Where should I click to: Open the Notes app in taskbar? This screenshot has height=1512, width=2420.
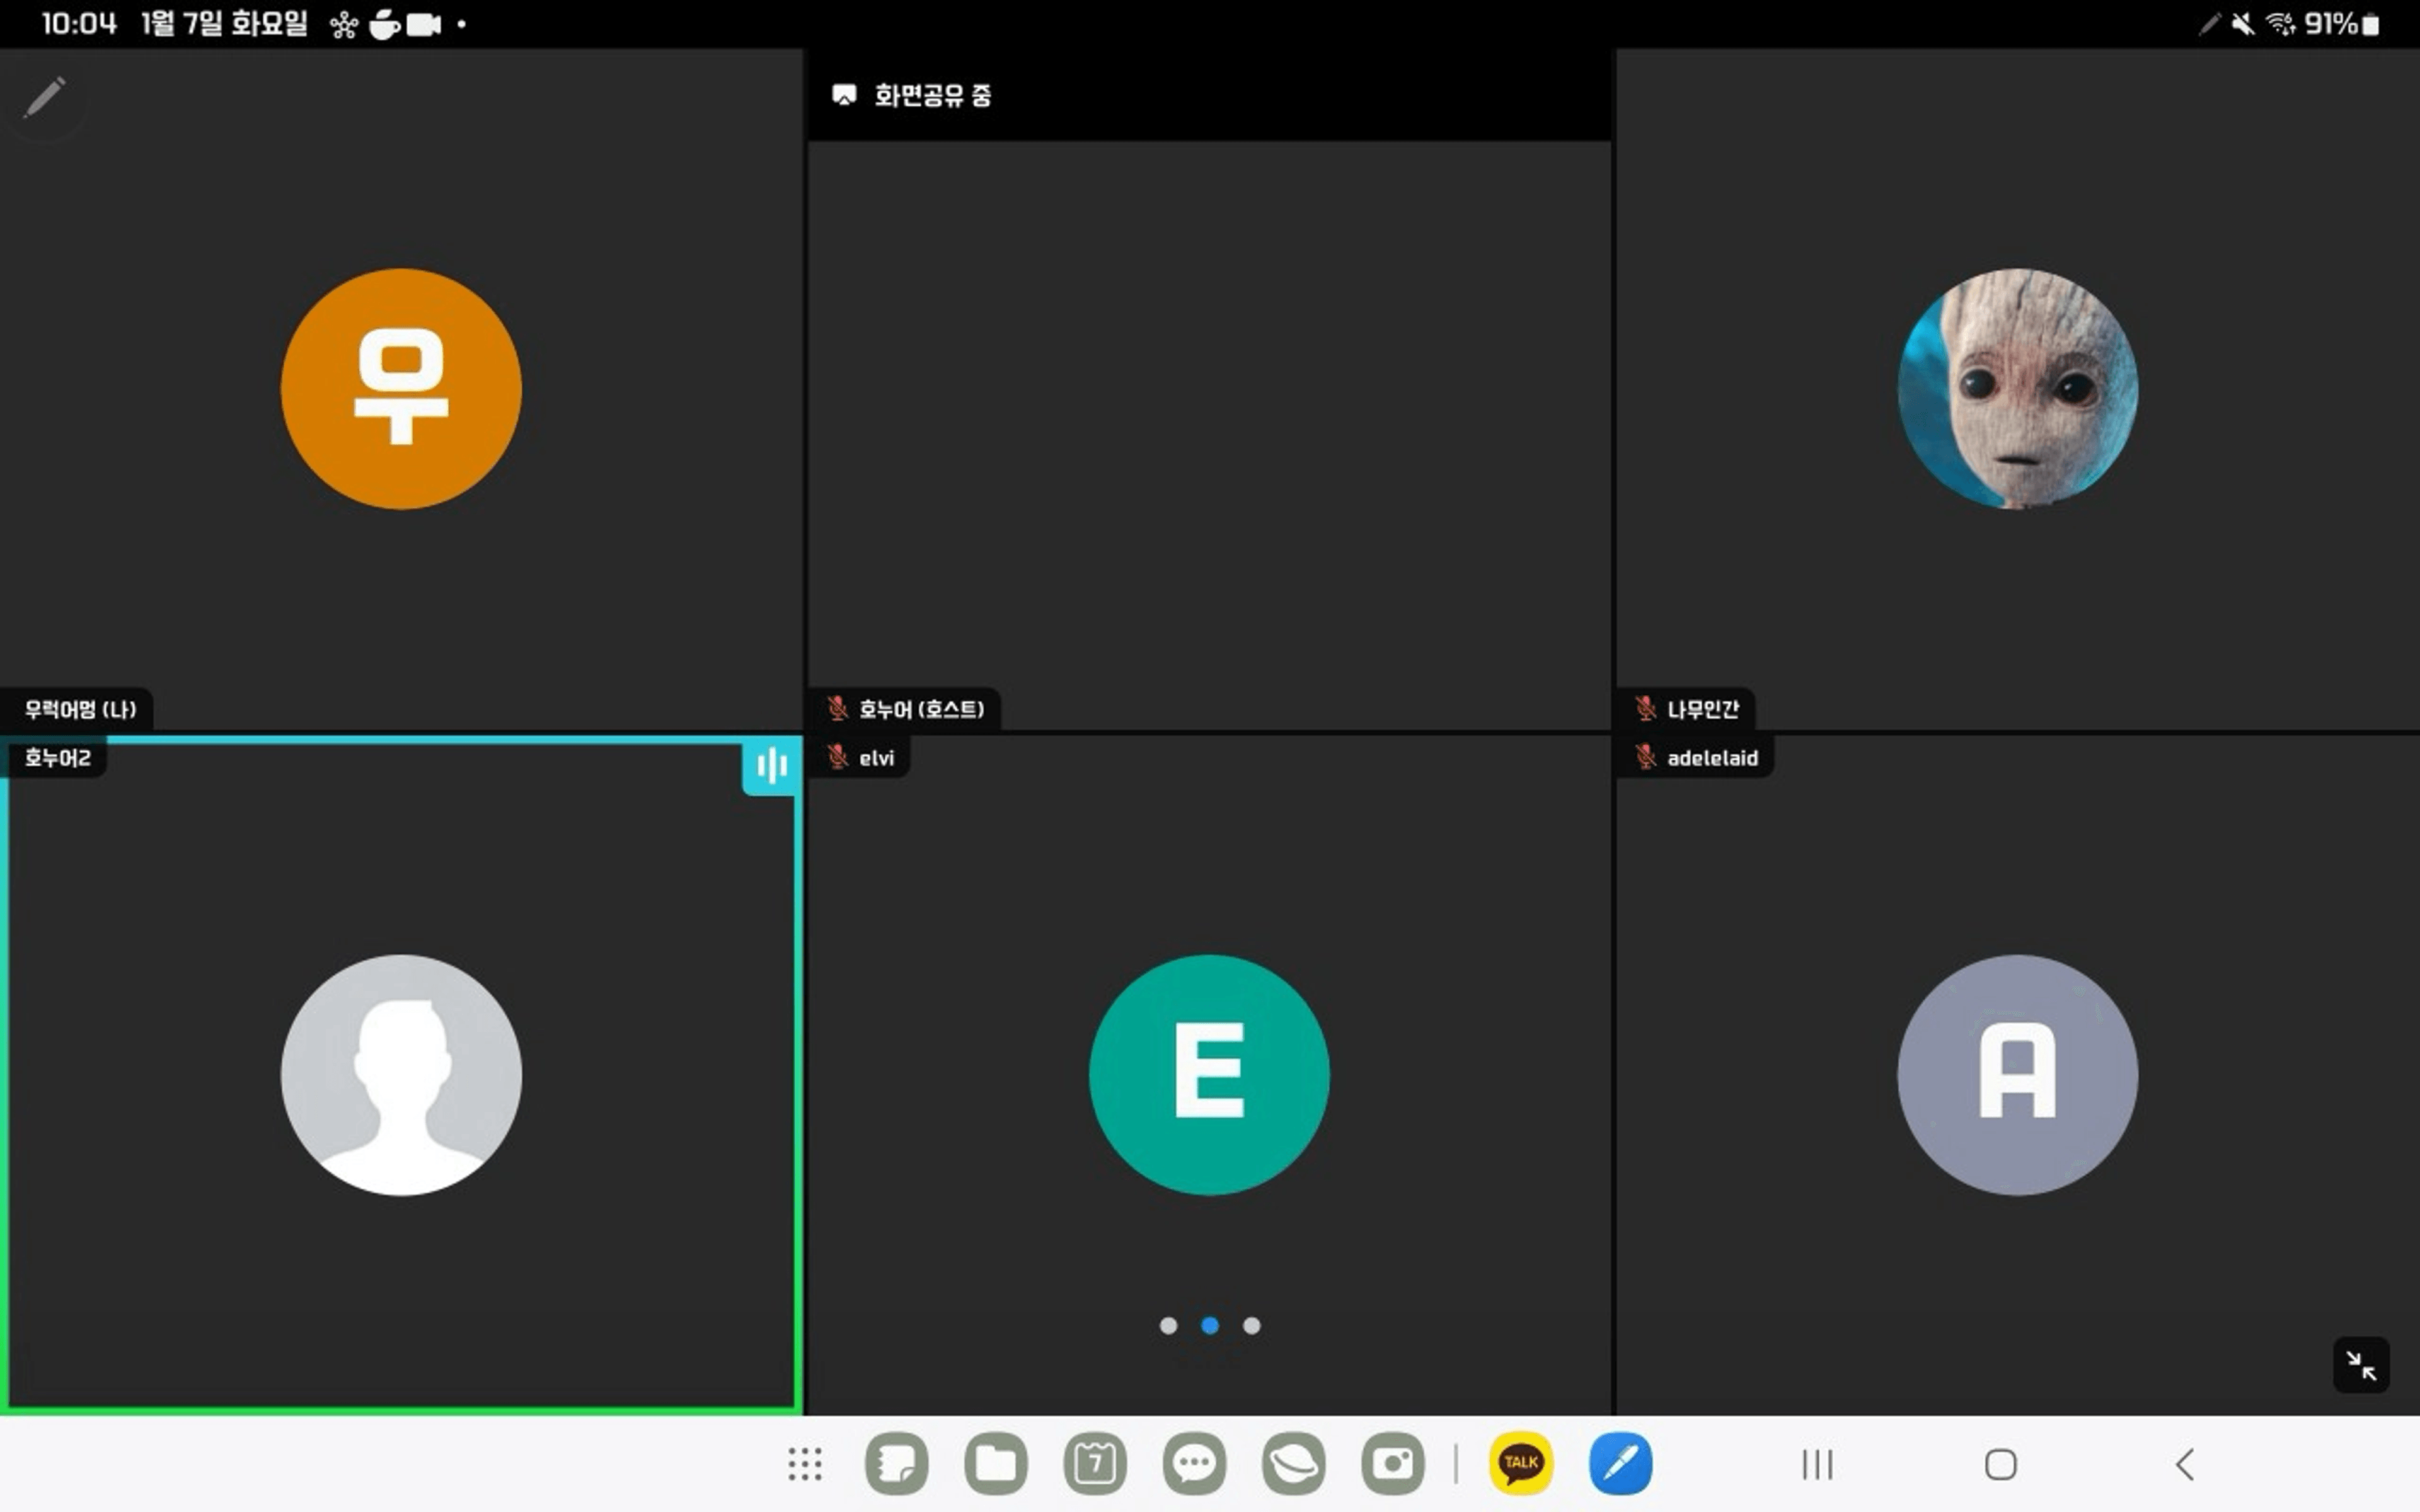[896, 1464]
